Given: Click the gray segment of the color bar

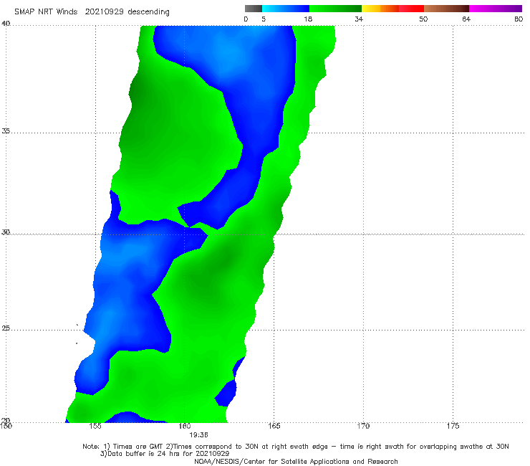Looking at the screenshot, I should point(253,9).
